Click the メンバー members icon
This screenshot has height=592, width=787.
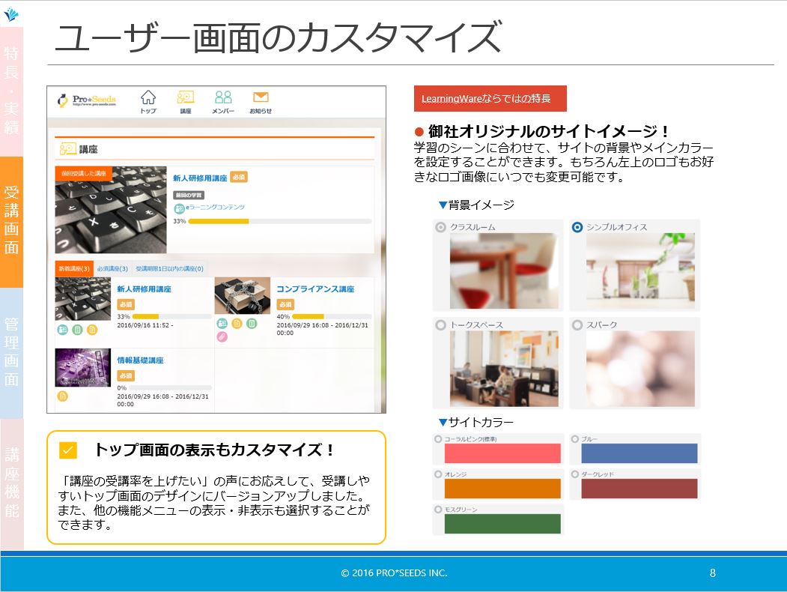tap(223, 97)
